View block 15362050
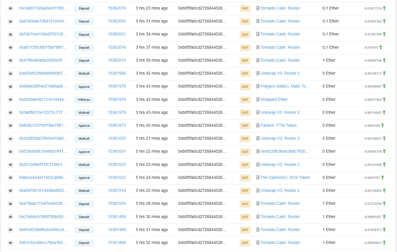This screenshot has width=397, height=252. pos(117,21)
